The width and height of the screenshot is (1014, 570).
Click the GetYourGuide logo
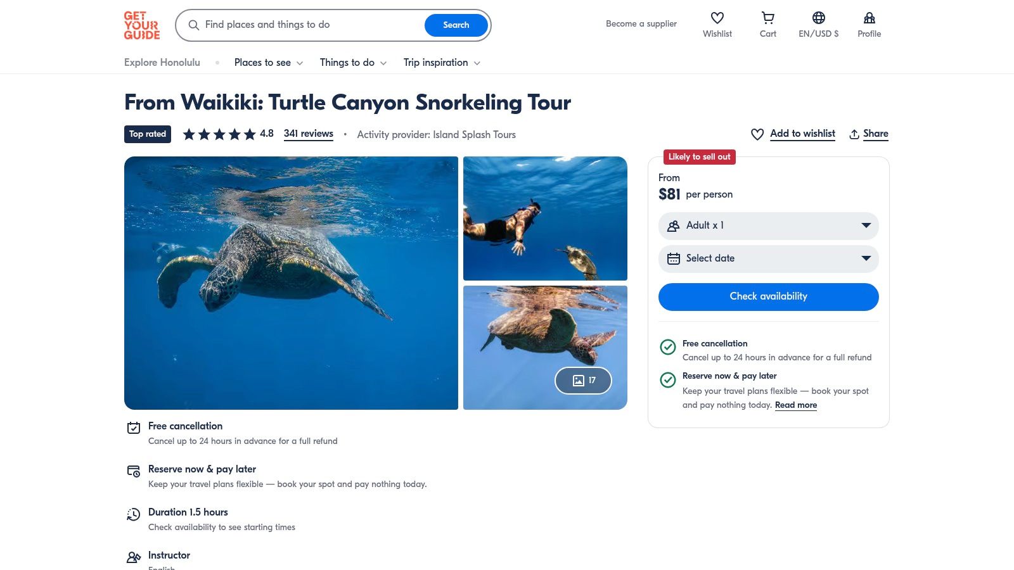pyautogui.click(x=142, y=25)
